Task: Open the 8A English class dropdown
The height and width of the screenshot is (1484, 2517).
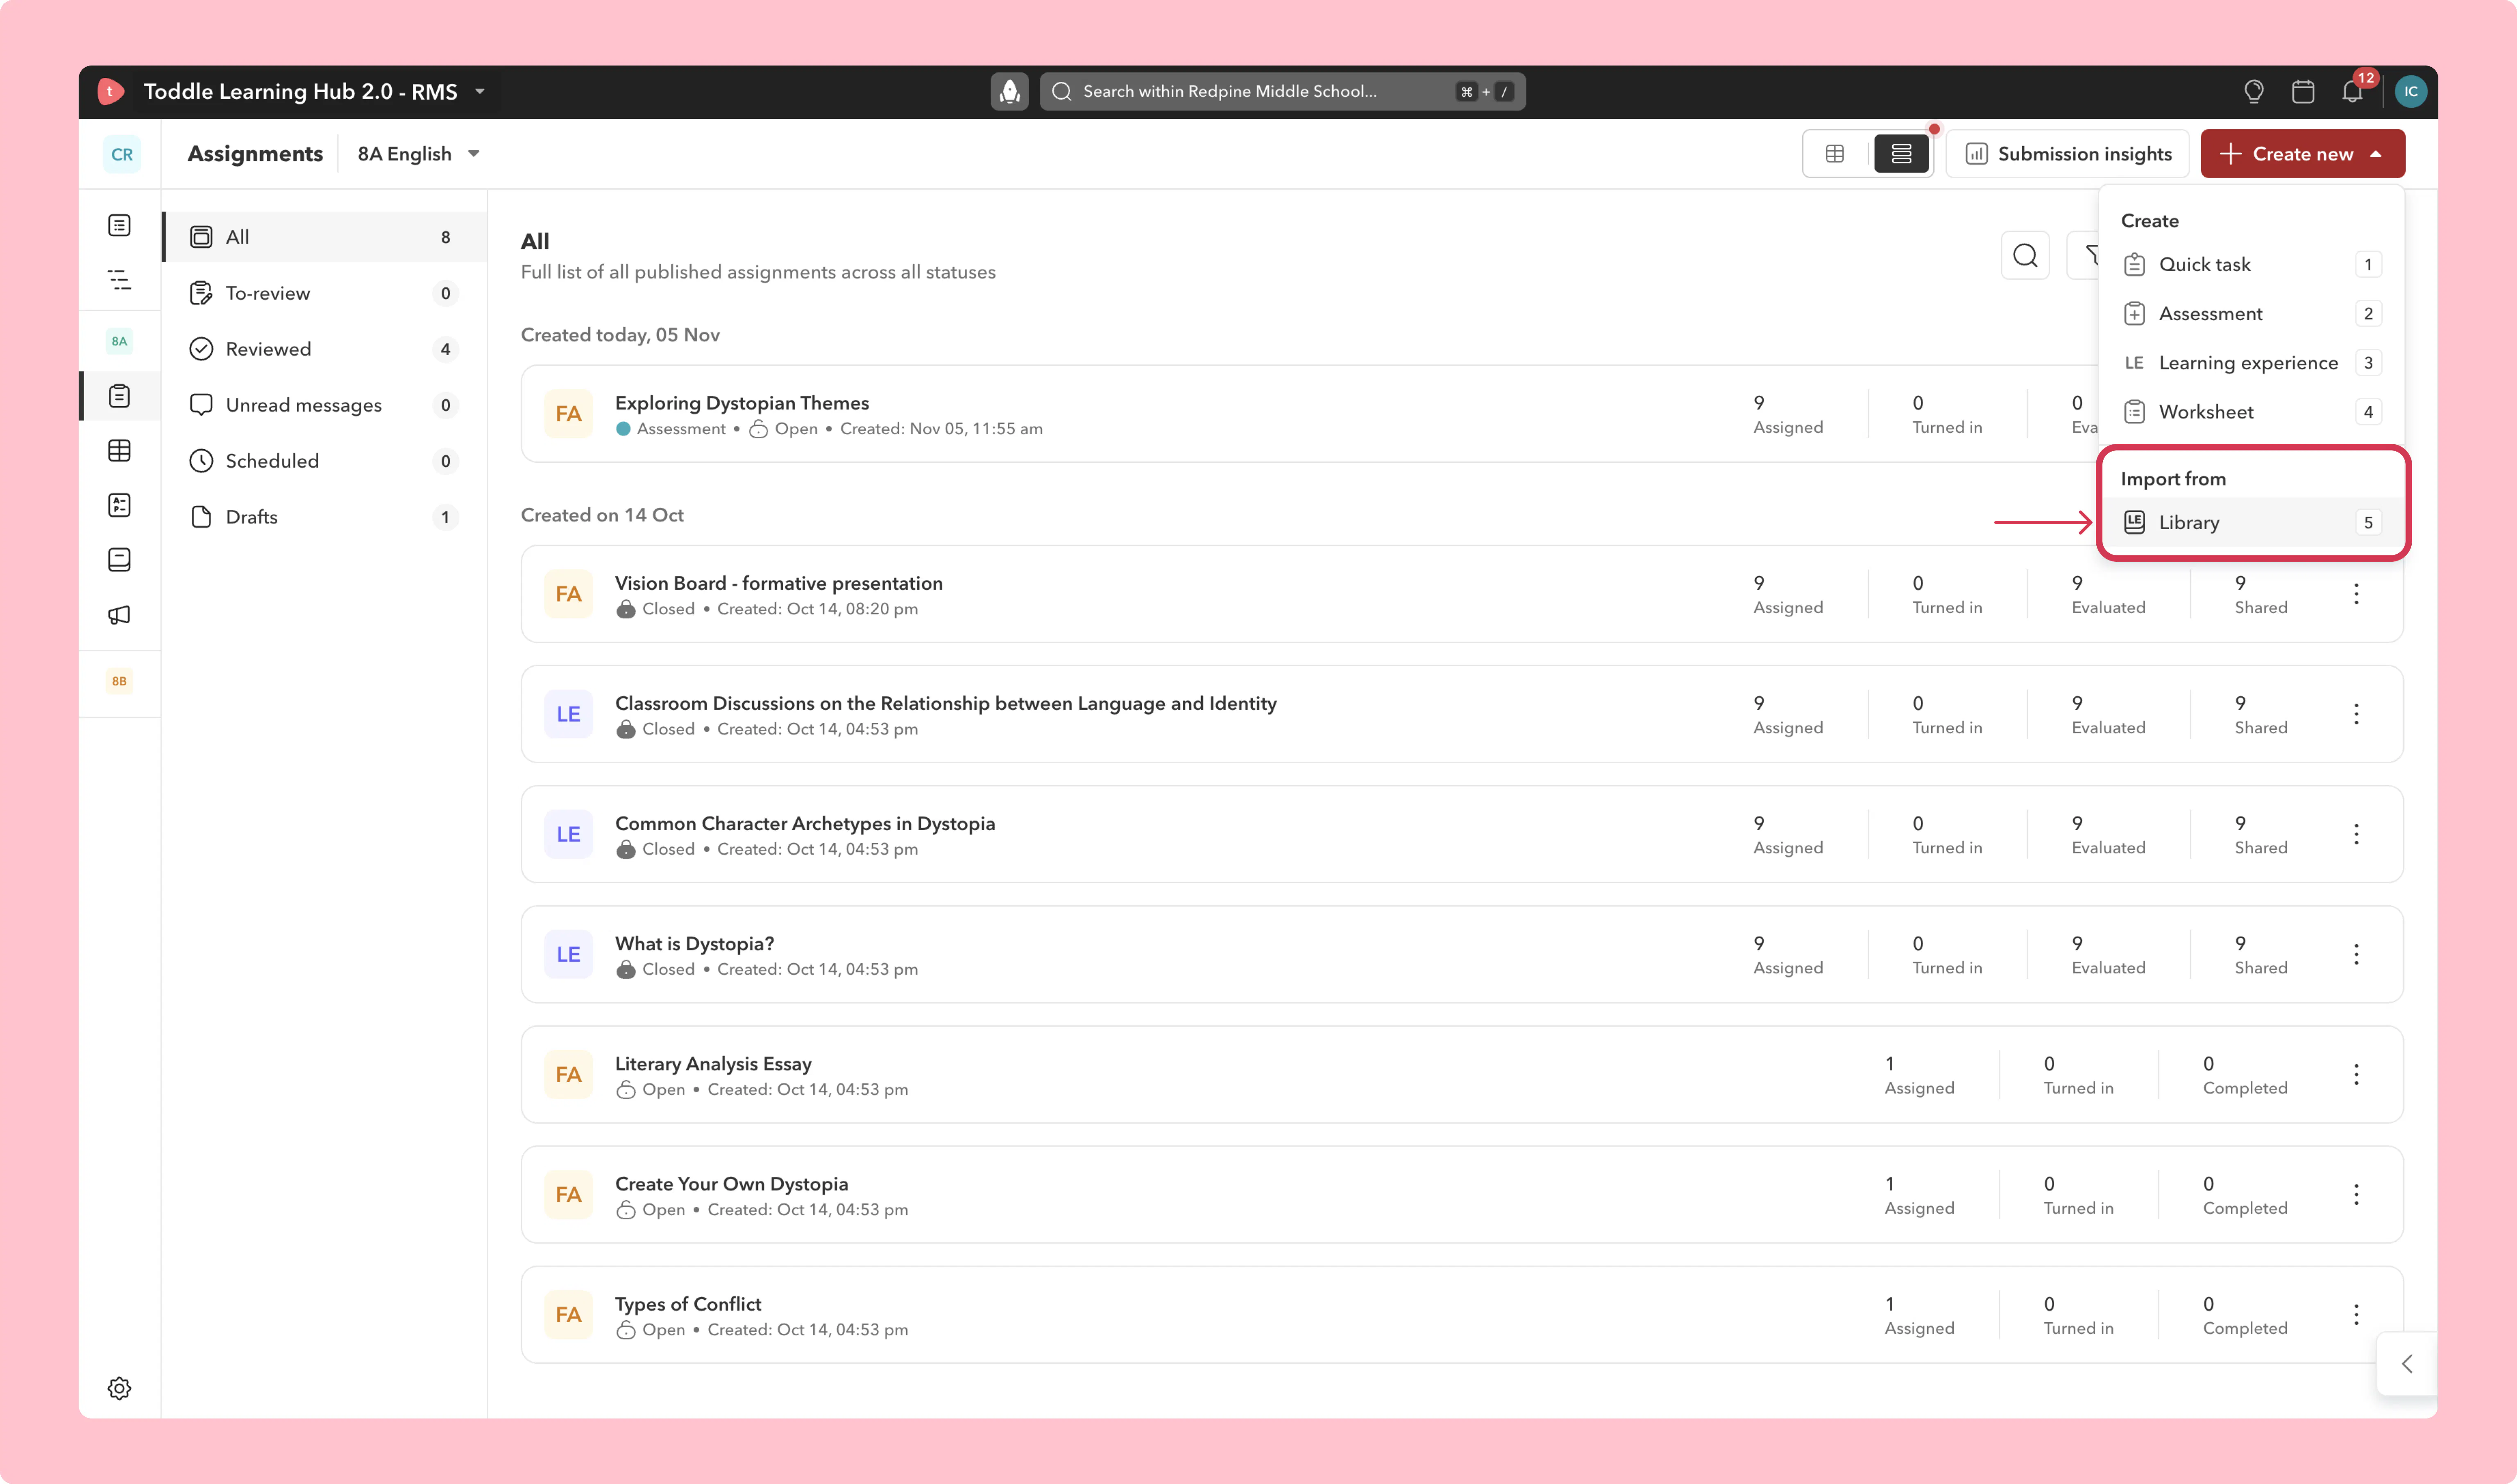Action: 419,154
